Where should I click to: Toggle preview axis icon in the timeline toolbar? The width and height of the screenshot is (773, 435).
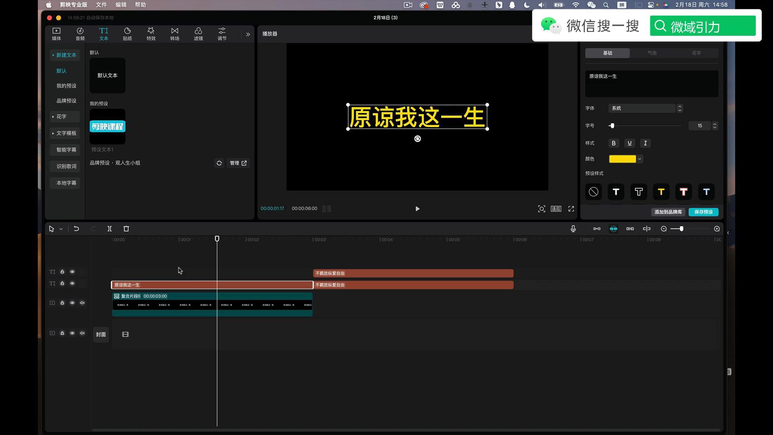(x=647, y=229)
